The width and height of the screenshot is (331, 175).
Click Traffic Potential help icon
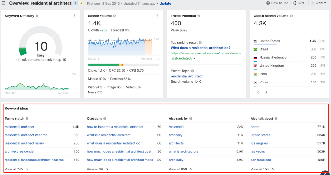click(199, 16)
